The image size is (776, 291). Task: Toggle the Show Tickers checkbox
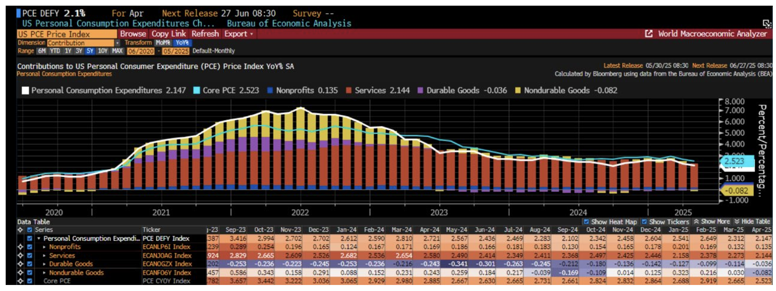[644, 222]
